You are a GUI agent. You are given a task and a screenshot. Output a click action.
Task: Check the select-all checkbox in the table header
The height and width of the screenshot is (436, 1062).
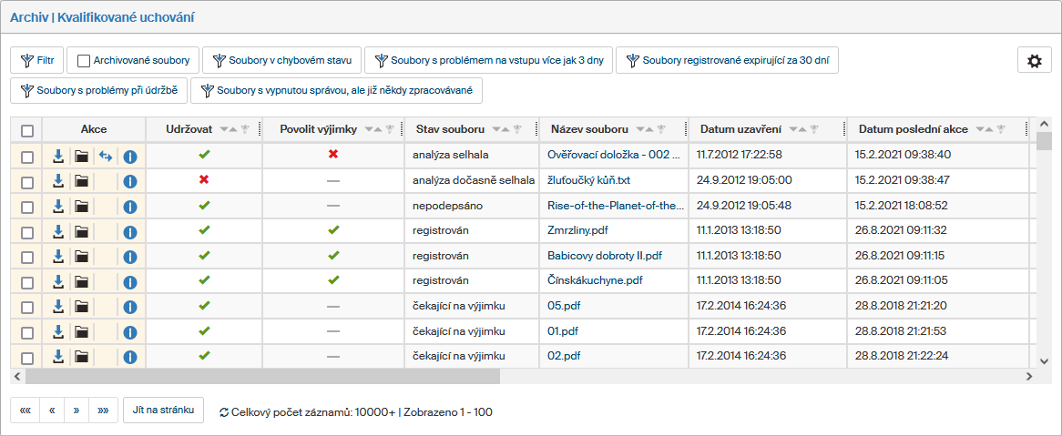point(27,130)
